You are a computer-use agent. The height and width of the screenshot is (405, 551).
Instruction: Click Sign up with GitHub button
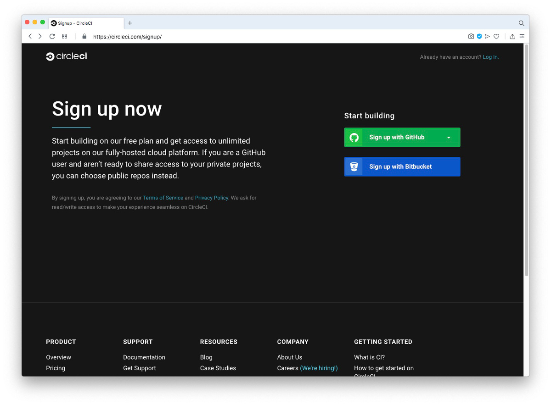coord(402,137)
